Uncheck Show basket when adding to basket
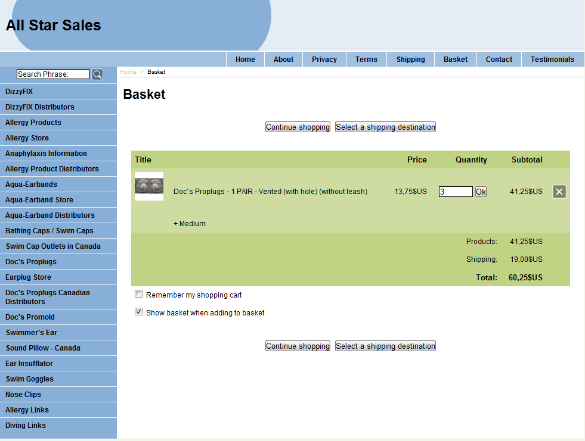 (x=139, y=312)
